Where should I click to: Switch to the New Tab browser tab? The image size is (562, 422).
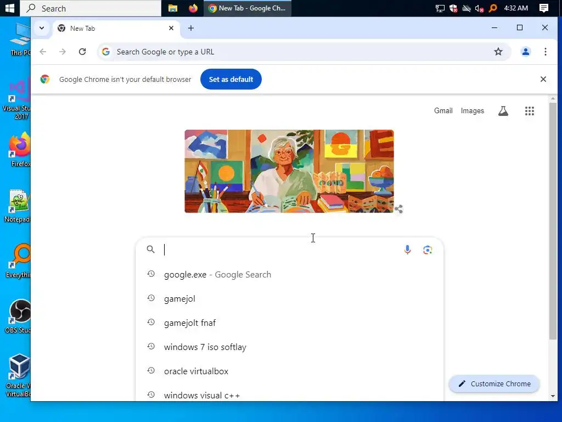pyautogui.click(x=116, y=29)
